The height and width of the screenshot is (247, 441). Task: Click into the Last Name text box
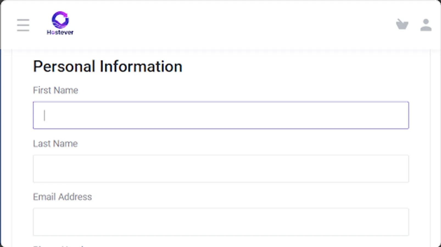pos(221,169)
